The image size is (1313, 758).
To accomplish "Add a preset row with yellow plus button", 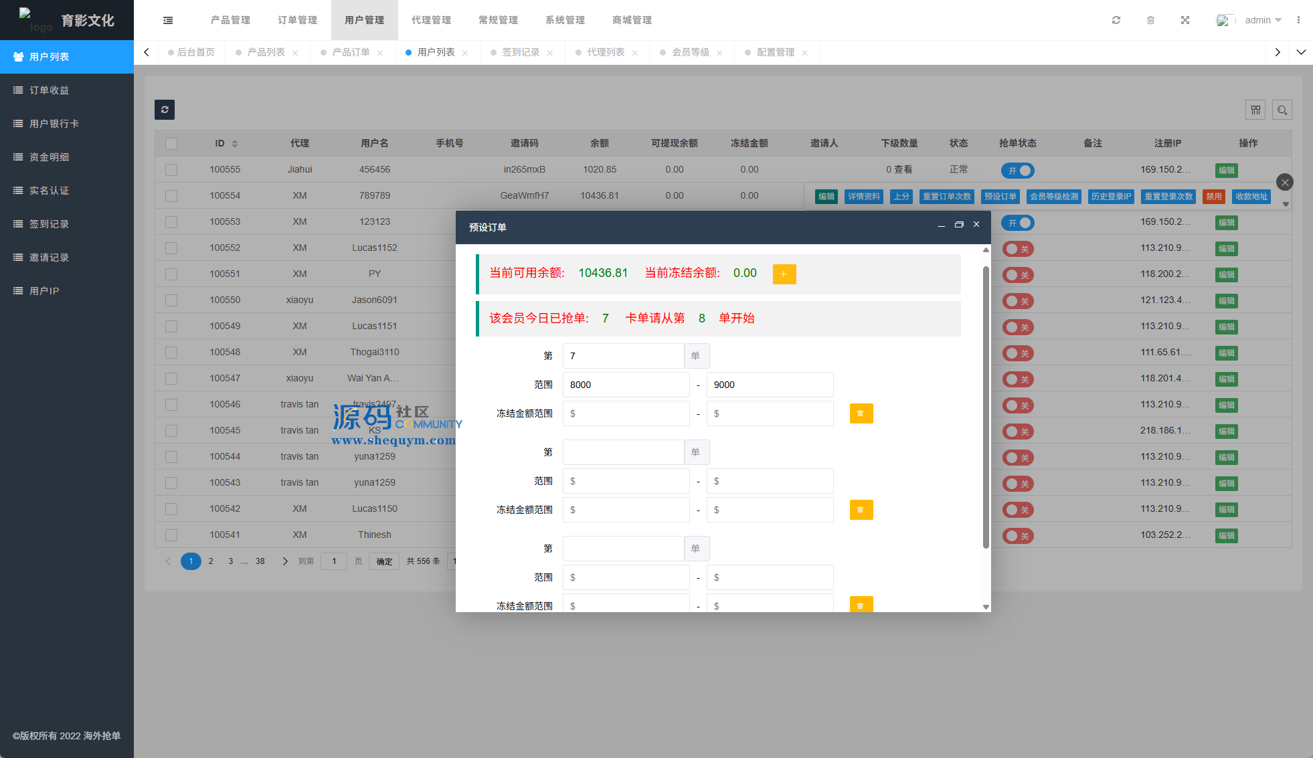I will pos(784,274).
